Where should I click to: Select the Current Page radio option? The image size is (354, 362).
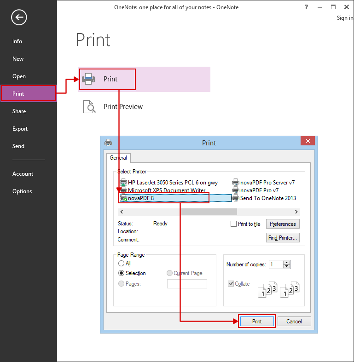(x=169, y=273)
